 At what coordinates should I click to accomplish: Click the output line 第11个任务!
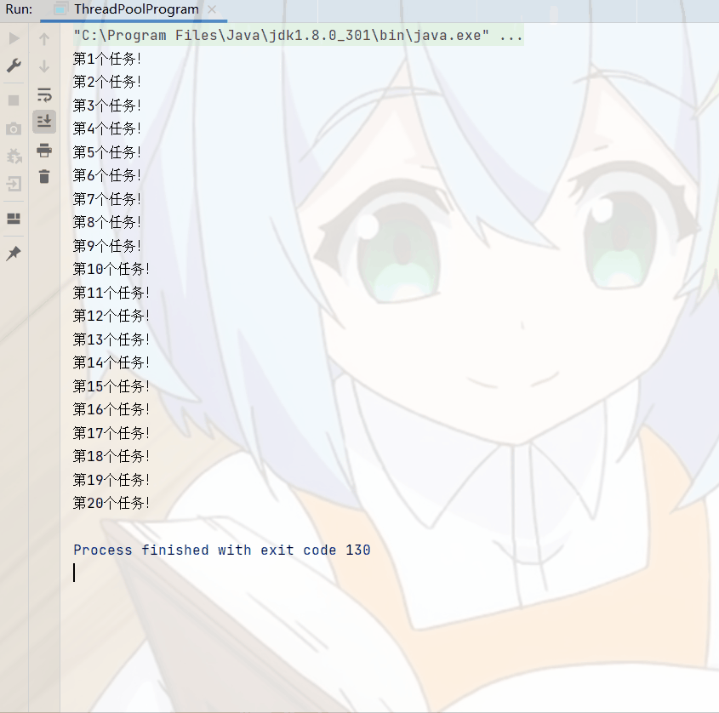coord(111,293)
